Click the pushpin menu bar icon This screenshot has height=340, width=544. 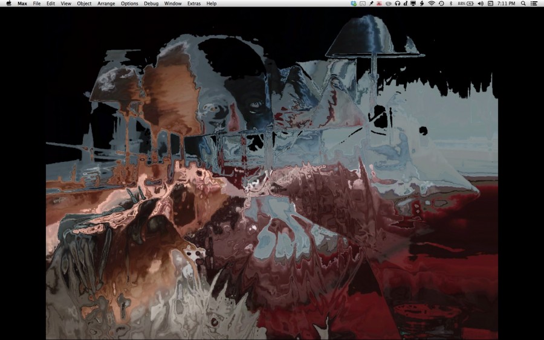click(x=371, y=4)
